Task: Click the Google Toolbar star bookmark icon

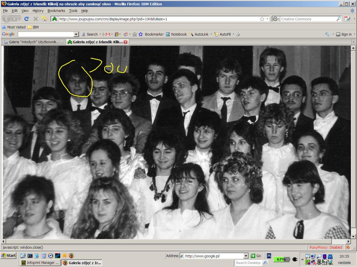Action: point(141,34)
